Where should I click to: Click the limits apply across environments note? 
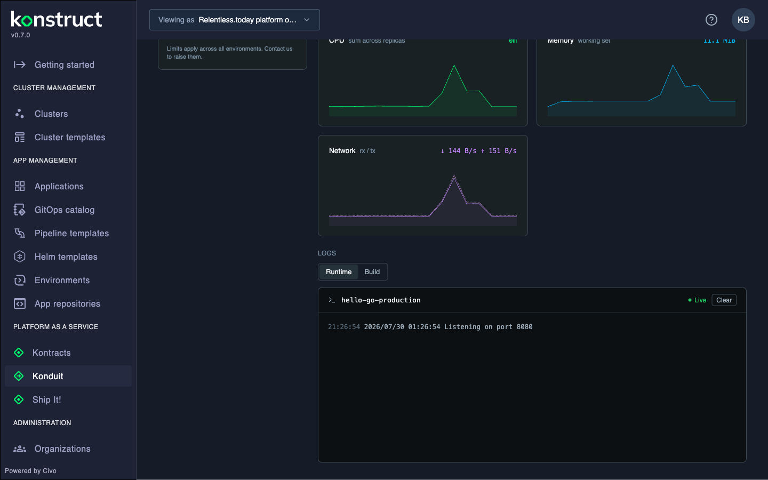coord(230,52)
